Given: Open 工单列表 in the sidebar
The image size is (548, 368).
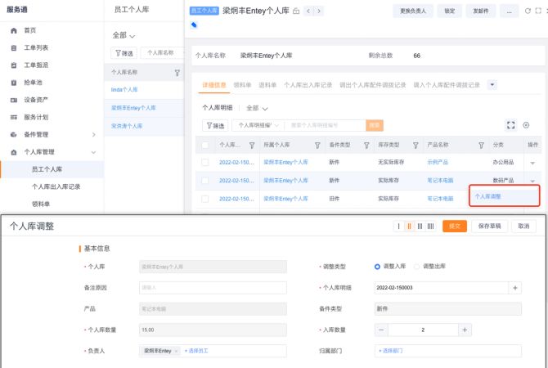Looking at the screenshot, I should click(35, 47).
